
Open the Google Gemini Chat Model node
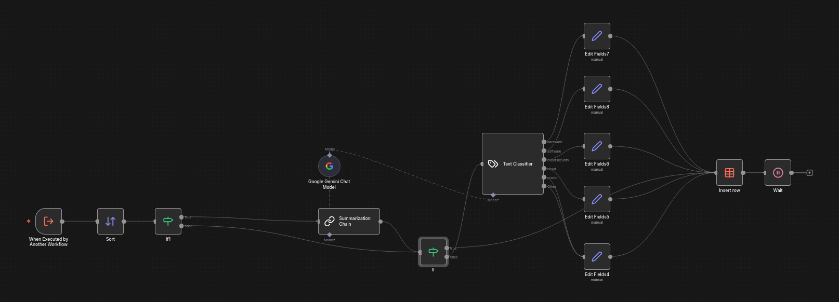coord(329,166)
